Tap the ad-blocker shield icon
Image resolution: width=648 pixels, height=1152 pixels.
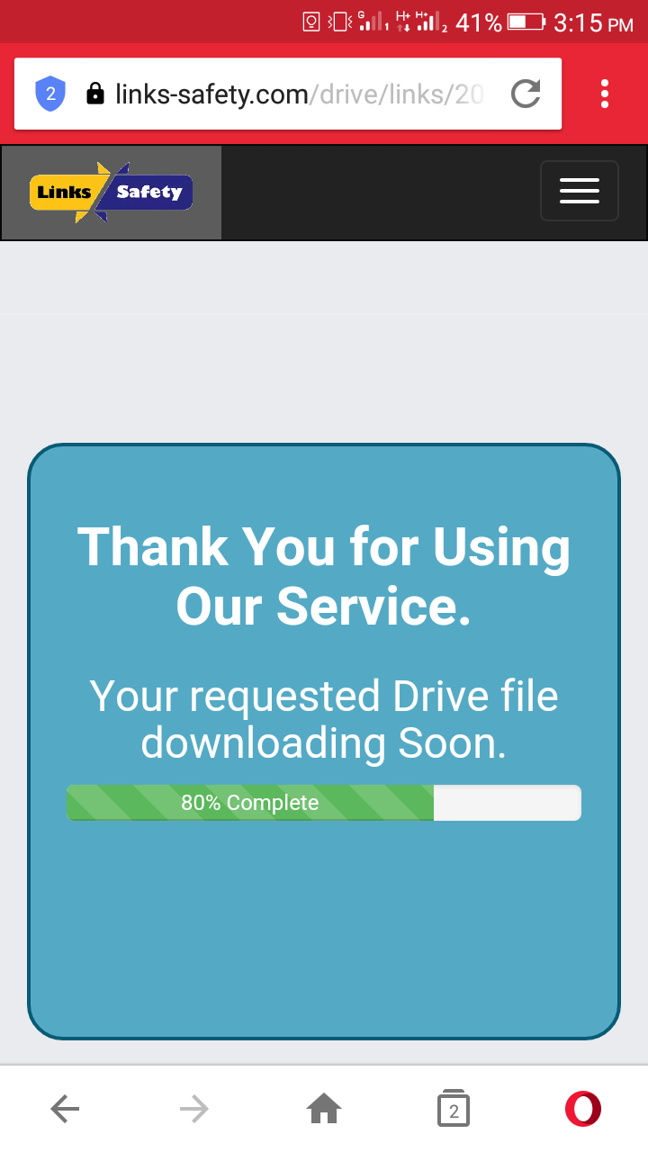pyautogui.click(x=50, y=94)
